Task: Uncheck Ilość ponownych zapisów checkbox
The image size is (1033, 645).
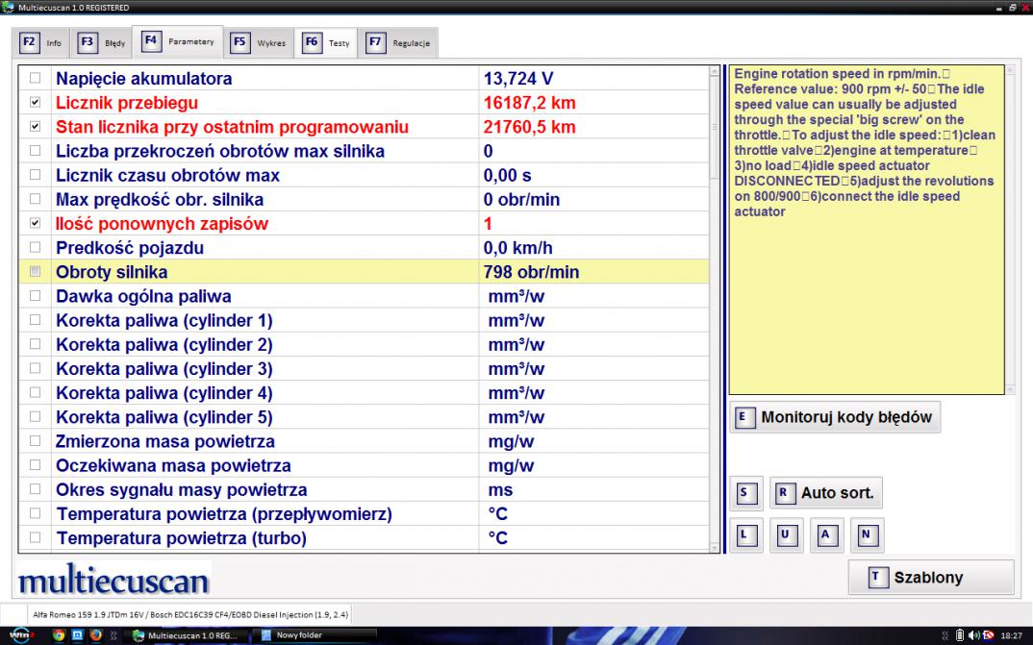Action: point(36,224)
